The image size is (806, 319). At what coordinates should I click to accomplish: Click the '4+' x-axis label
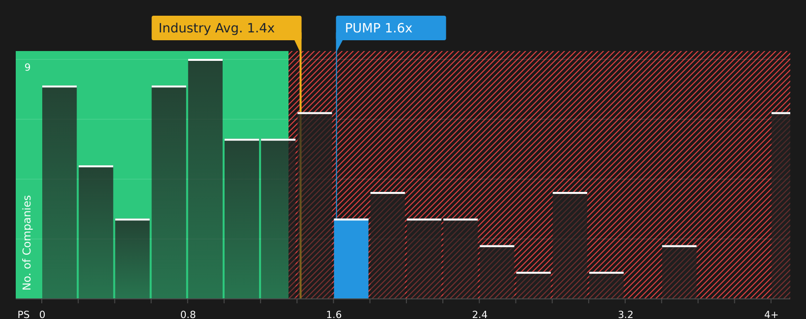pos(771,315)
